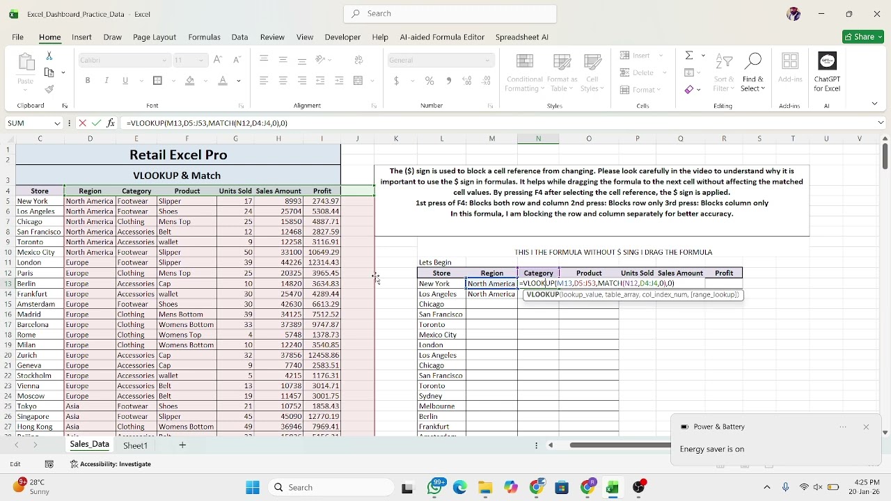Viewport: 891px width, 501px height.
Task: Open Sort & Filter menu
Action: pyautogui.click(x=724, y=72)
